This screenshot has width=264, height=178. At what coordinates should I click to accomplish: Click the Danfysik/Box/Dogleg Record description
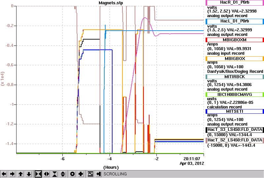[x=235, y=72]
